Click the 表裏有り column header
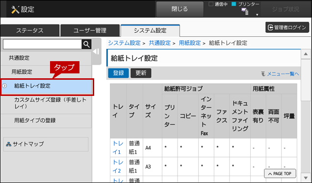312x183 pixels. 258,116
